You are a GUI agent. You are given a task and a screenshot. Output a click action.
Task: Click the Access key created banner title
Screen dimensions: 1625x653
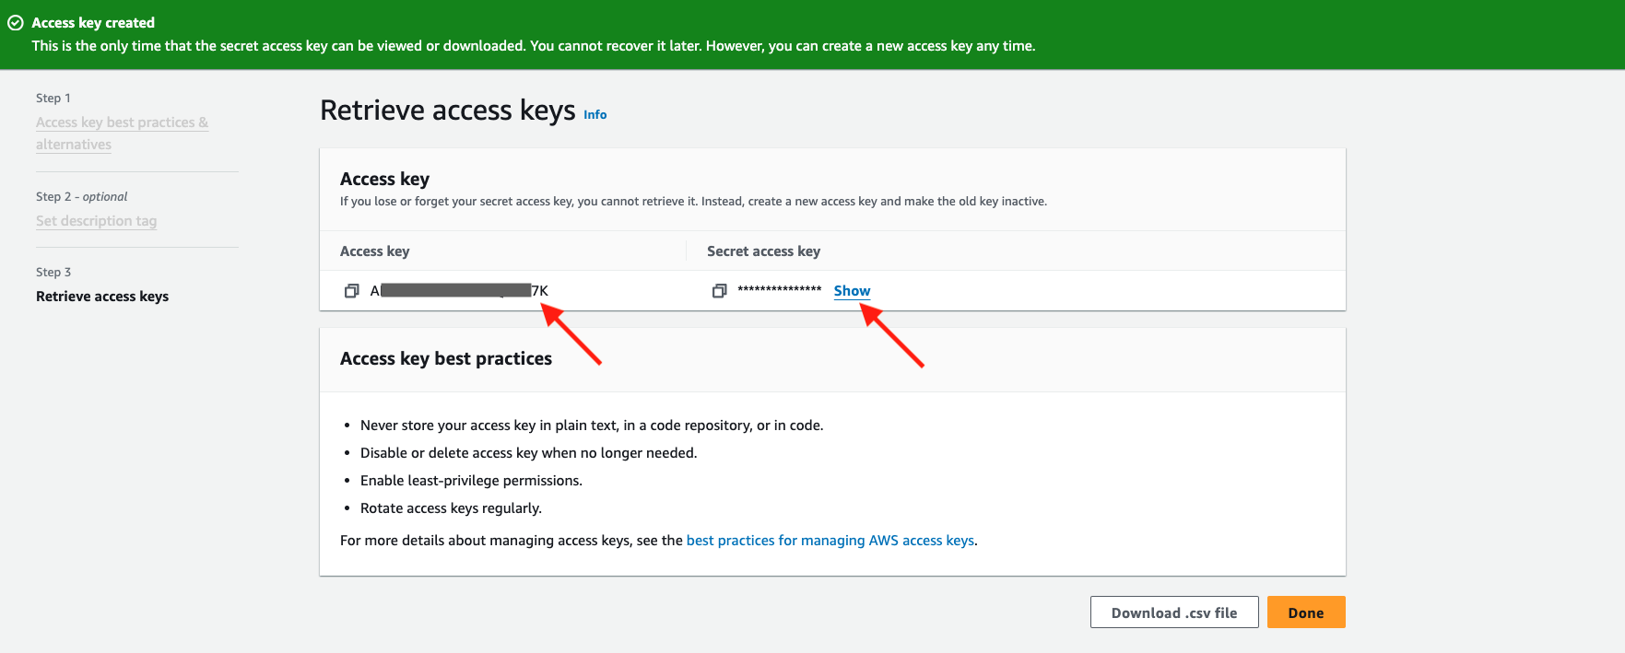coord(93,23)
